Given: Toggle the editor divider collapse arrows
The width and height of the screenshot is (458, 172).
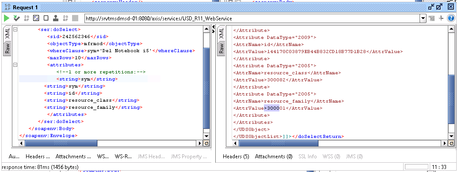Looking at the screenshot, I should pos(213,28).
